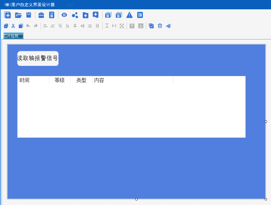This screenshot has height=205, width=271.
Task: Bring selected control to front
Action: [x=132, y=26]
